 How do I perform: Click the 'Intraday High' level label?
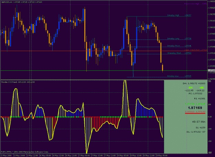[x=173, y=15]
